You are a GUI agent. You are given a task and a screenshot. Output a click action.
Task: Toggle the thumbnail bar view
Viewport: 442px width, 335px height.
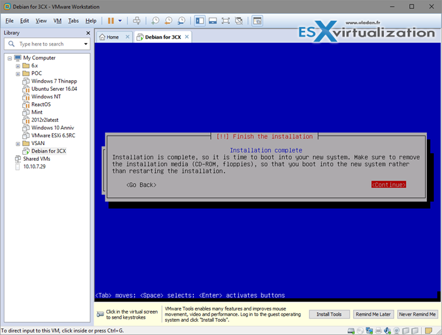pyautogui.click(x=213, y=21)
